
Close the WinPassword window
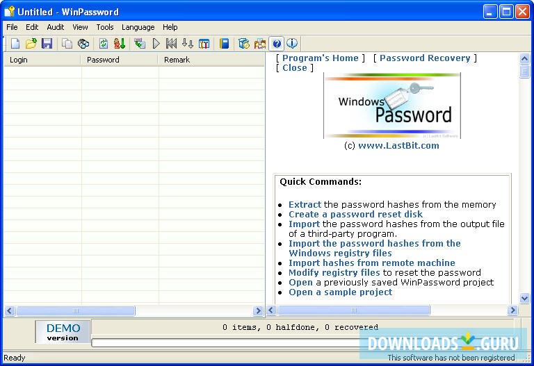pyautogui.click(x=522, y=12)
